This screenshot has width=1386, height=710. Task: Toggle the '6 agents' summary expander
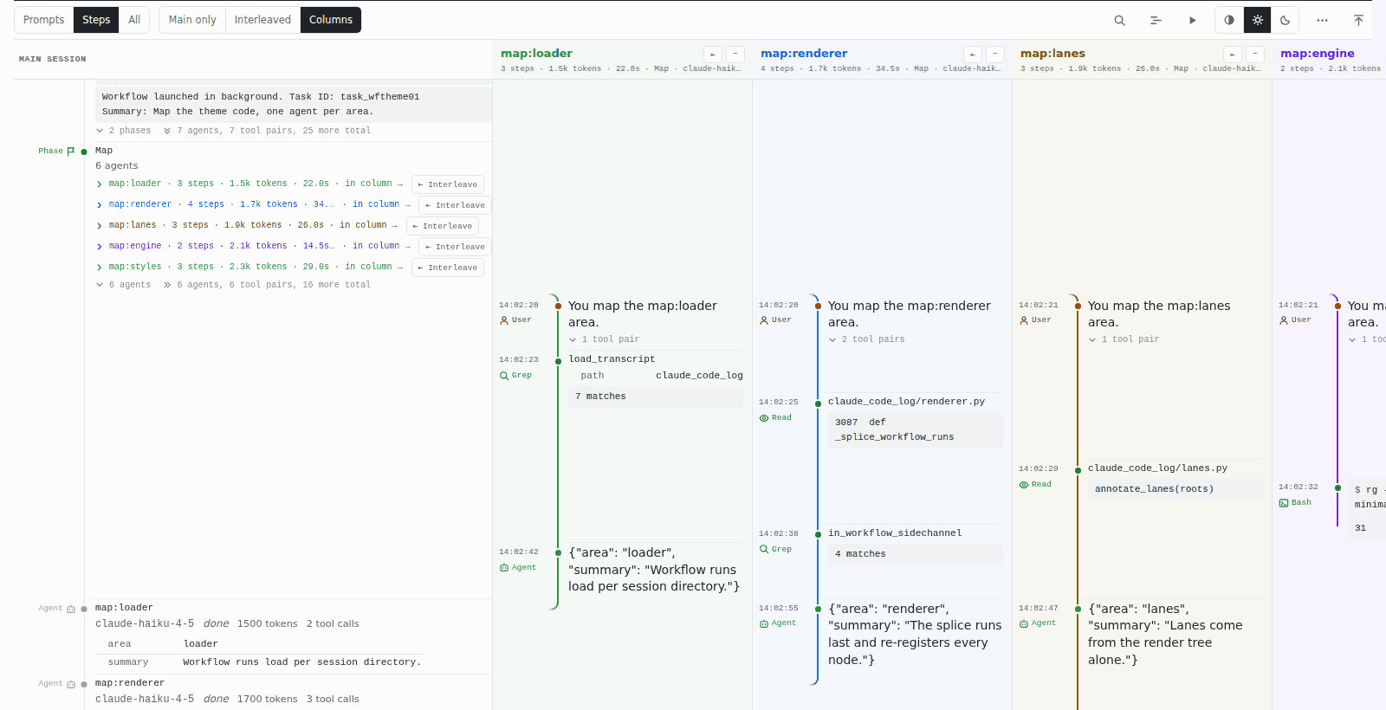pos(123,285)
